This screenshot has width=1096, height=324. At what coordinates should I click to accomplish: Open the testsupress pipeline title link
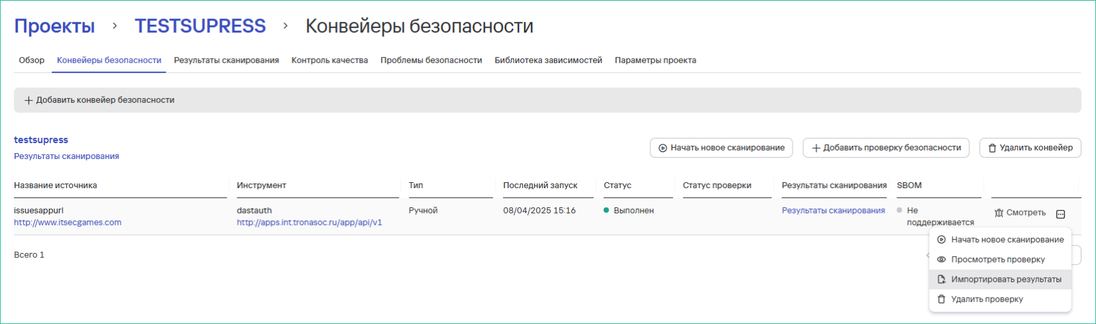coord(41,140)
